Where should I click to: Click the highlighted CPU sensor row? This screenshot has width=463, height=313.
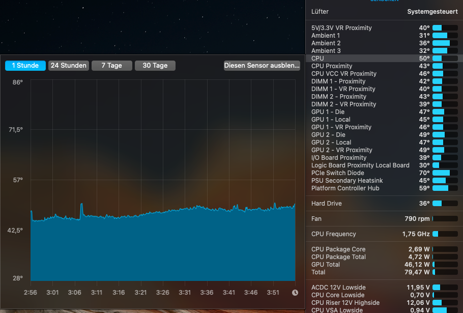385,59
